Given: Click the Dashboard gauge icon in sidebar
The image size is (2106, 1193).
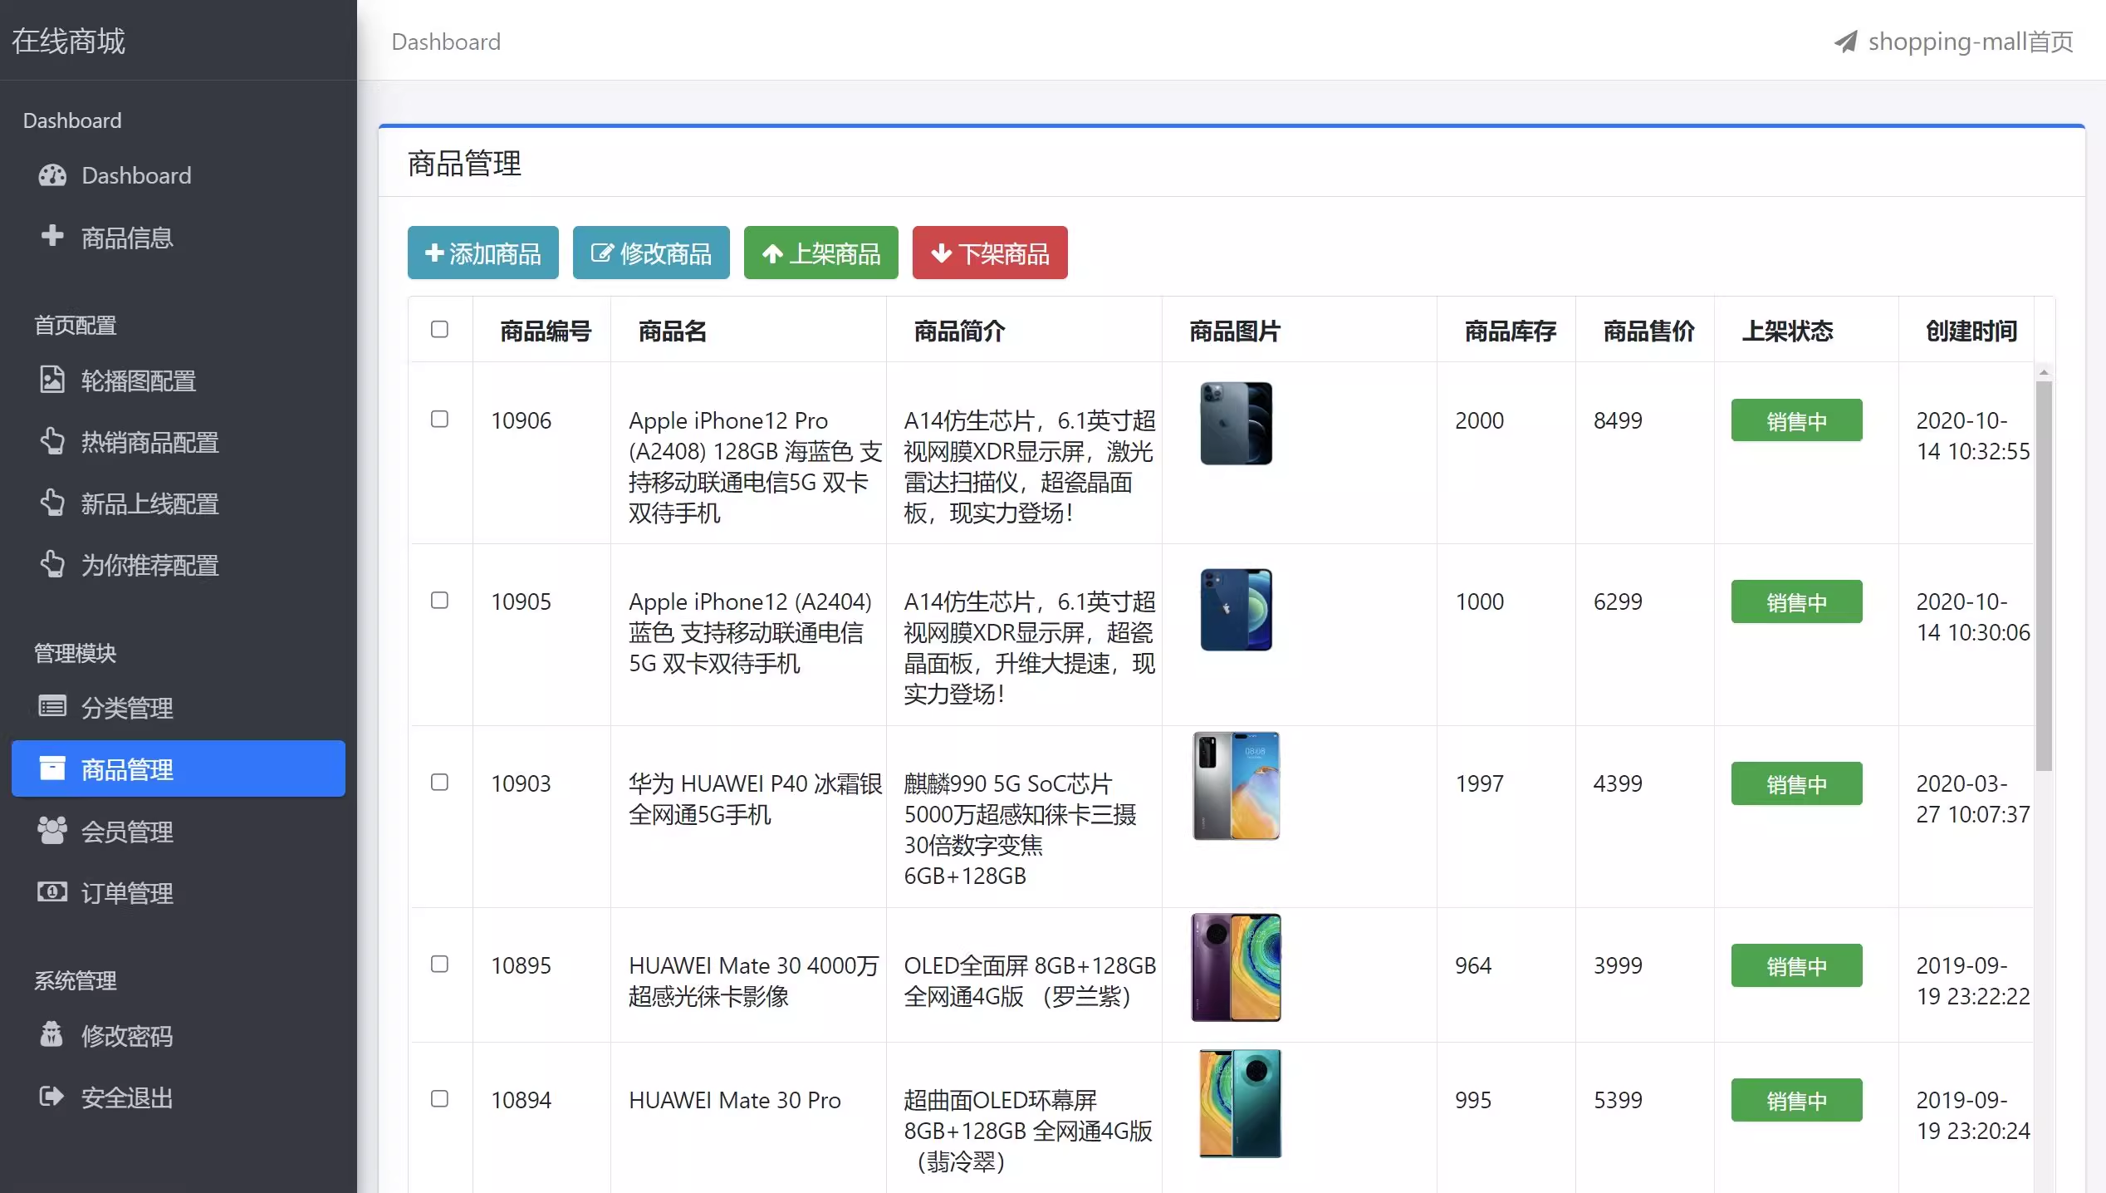Looking at the screenshot, I should click(x=52, y=175).
